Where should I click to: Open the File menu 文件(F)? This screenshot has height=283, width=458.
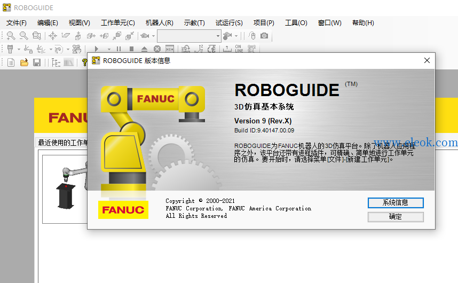(17, 23)
